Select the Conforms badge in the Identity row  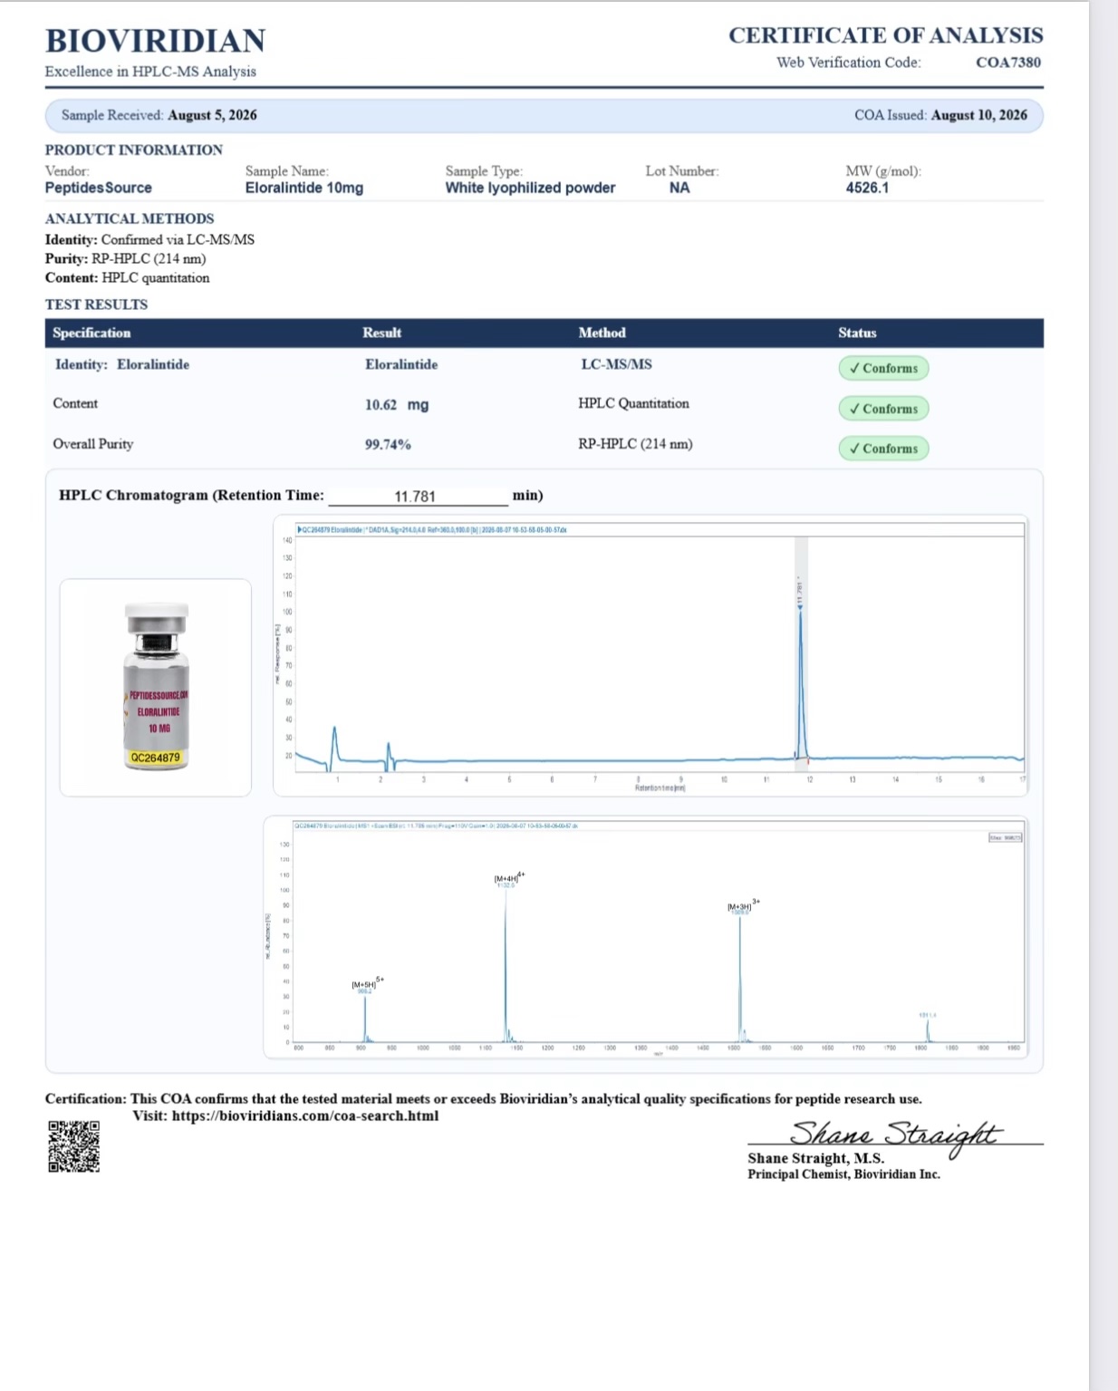883,368
